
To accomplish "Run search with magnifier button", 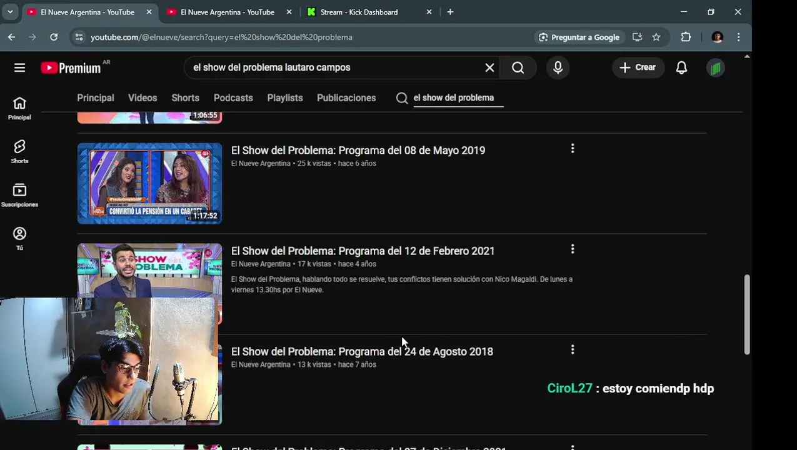I will pyautogui.click(x=518, y=67).
